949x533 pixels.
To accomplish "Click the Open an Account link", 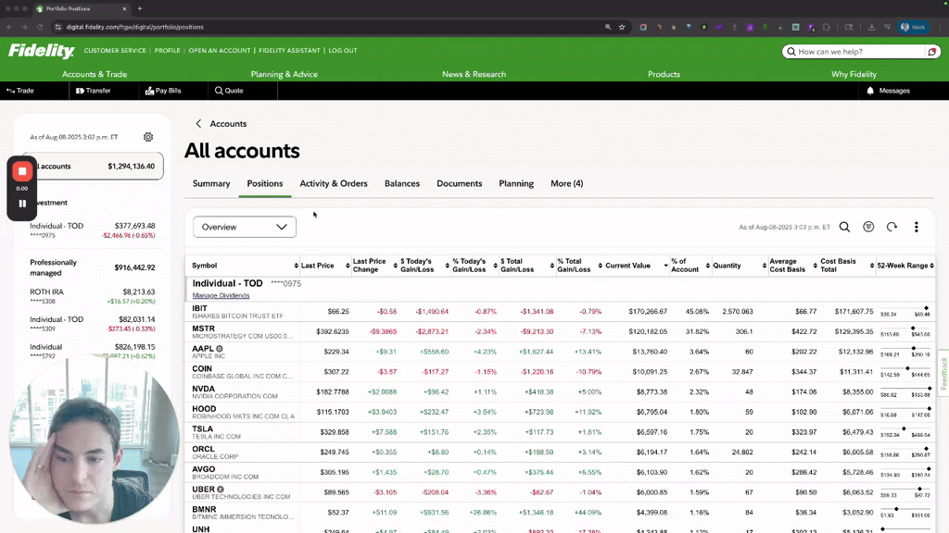I will pyautogui.click(x=220, y=51).
